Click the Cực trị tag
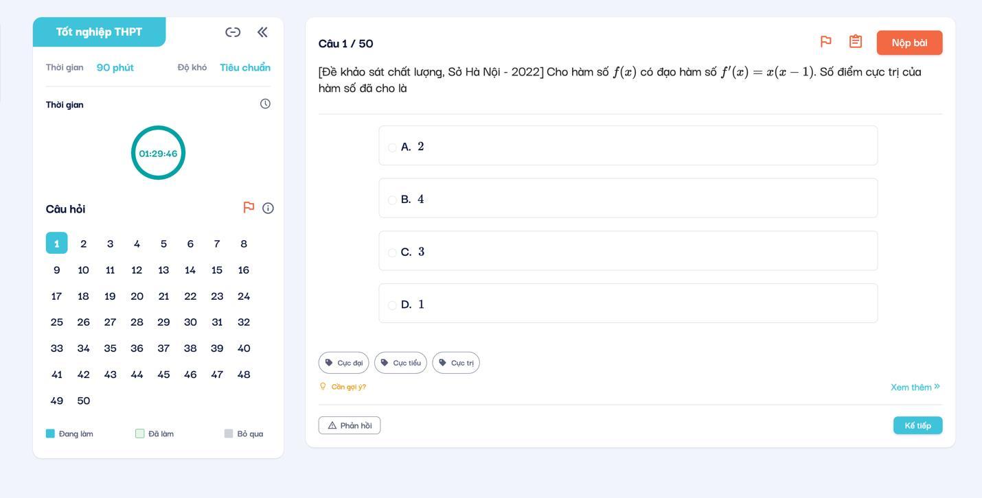The height and width of the screenshot is (498, 982). coord(456,363)
